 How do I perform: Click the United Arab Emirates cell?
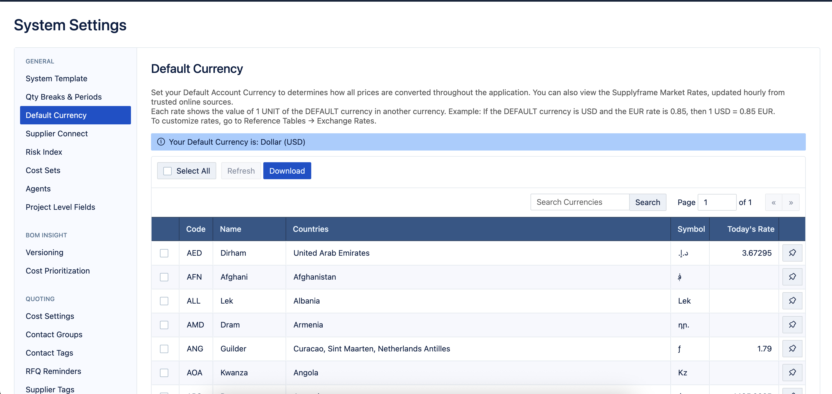point(478,253)
